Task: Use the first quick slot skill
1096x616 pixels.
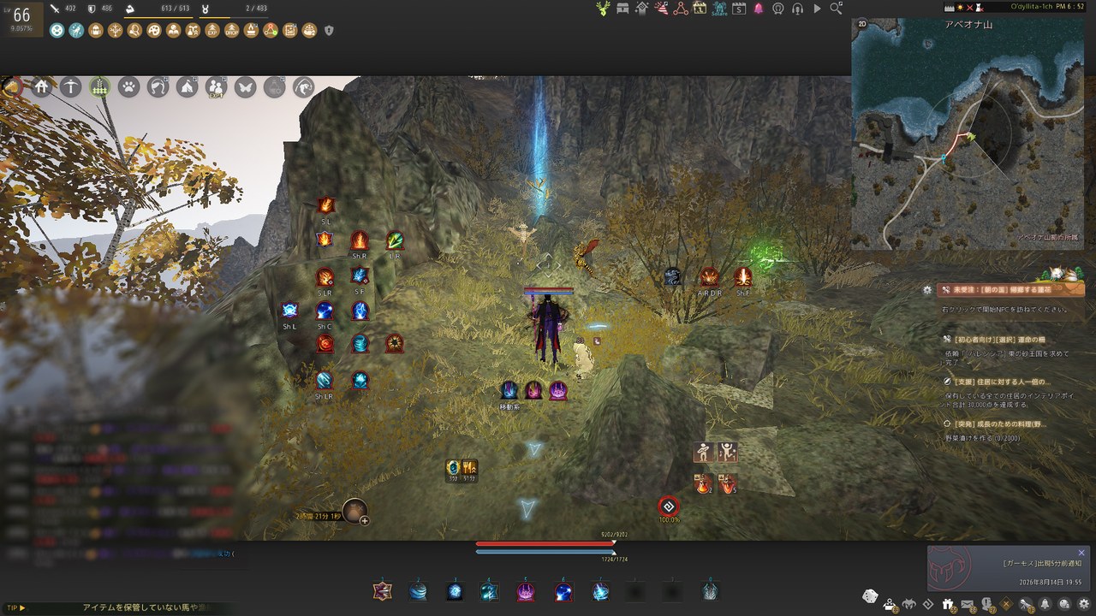Action: pyautogui.click(x=382, y=590)
